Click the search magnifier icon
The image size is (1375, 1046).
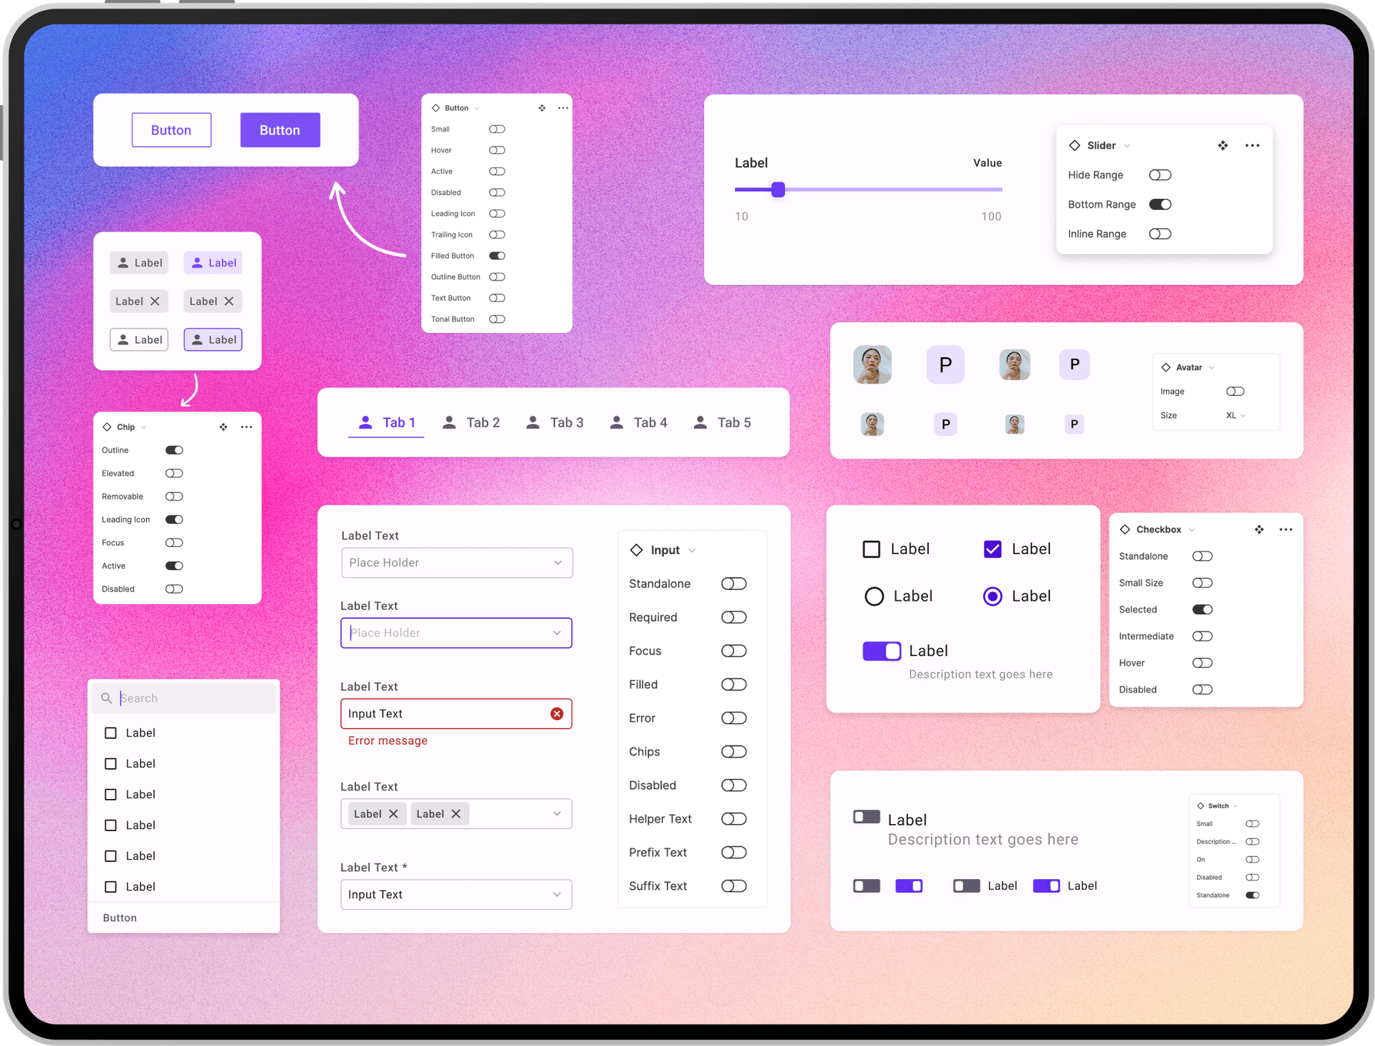pos(107,698)
